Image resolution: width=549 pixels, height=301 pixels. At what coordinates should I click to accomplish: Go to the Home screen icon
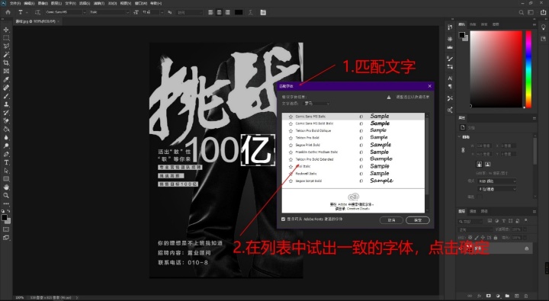coord(8,12)
